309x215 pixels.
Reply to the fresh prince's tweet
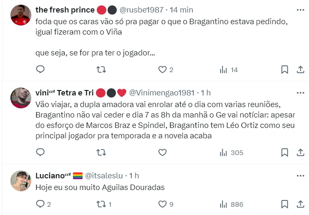40,70
